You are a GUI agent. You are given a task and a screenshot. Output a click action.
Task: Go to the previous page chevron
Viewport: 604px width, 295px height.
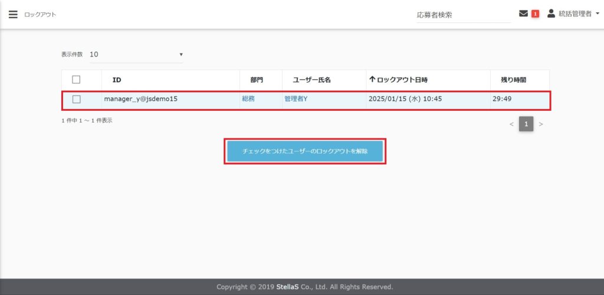tap(511, 124)
